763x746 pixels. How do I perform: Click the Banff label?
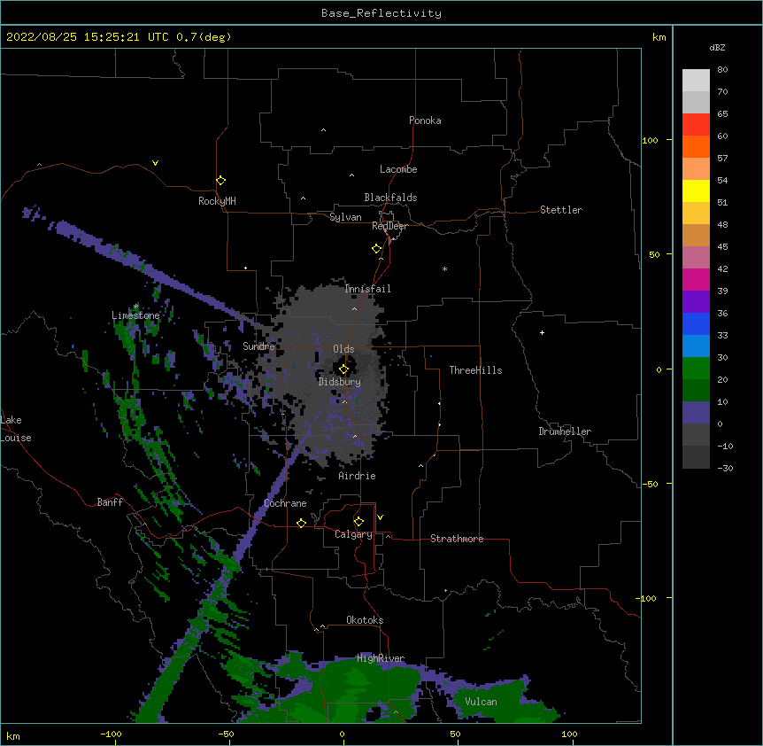click(110, 502)
